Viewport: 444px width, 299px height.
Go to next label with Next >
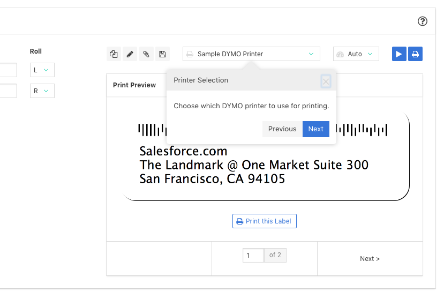370,259
